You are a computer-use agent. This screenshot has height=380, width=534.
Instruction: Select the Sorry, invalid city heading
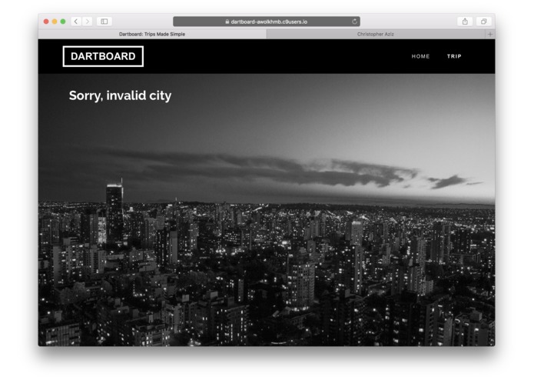click(120, 95)
